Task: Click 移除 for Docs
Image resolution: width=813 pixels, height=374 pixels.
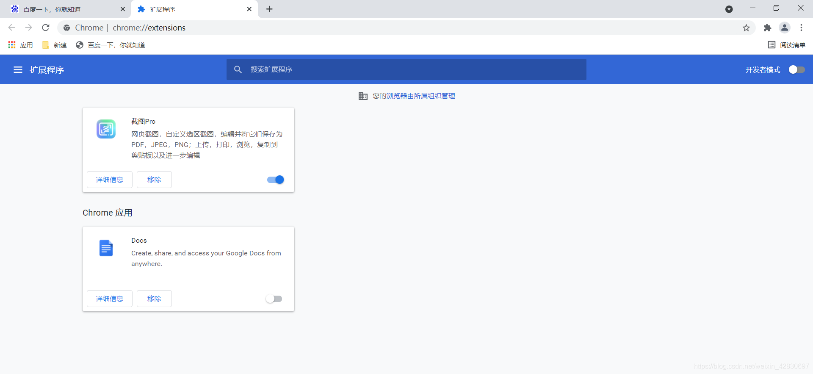Action: click(154, 299)
